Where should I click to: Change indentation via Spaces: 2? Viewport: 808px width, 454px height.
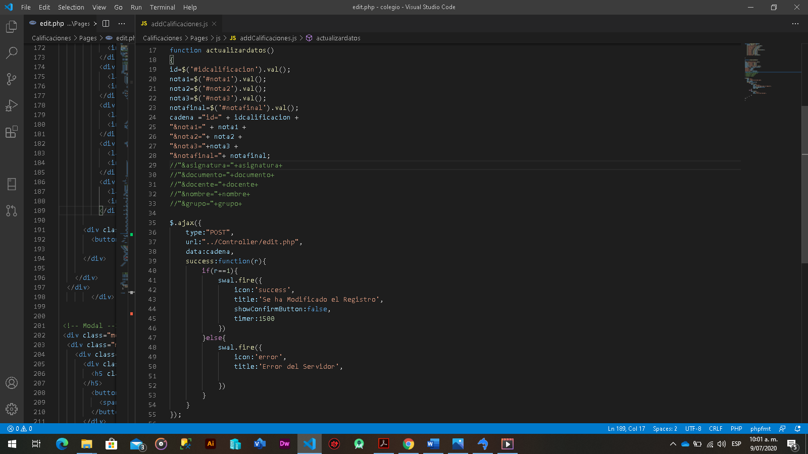click(x=665, y=429)
